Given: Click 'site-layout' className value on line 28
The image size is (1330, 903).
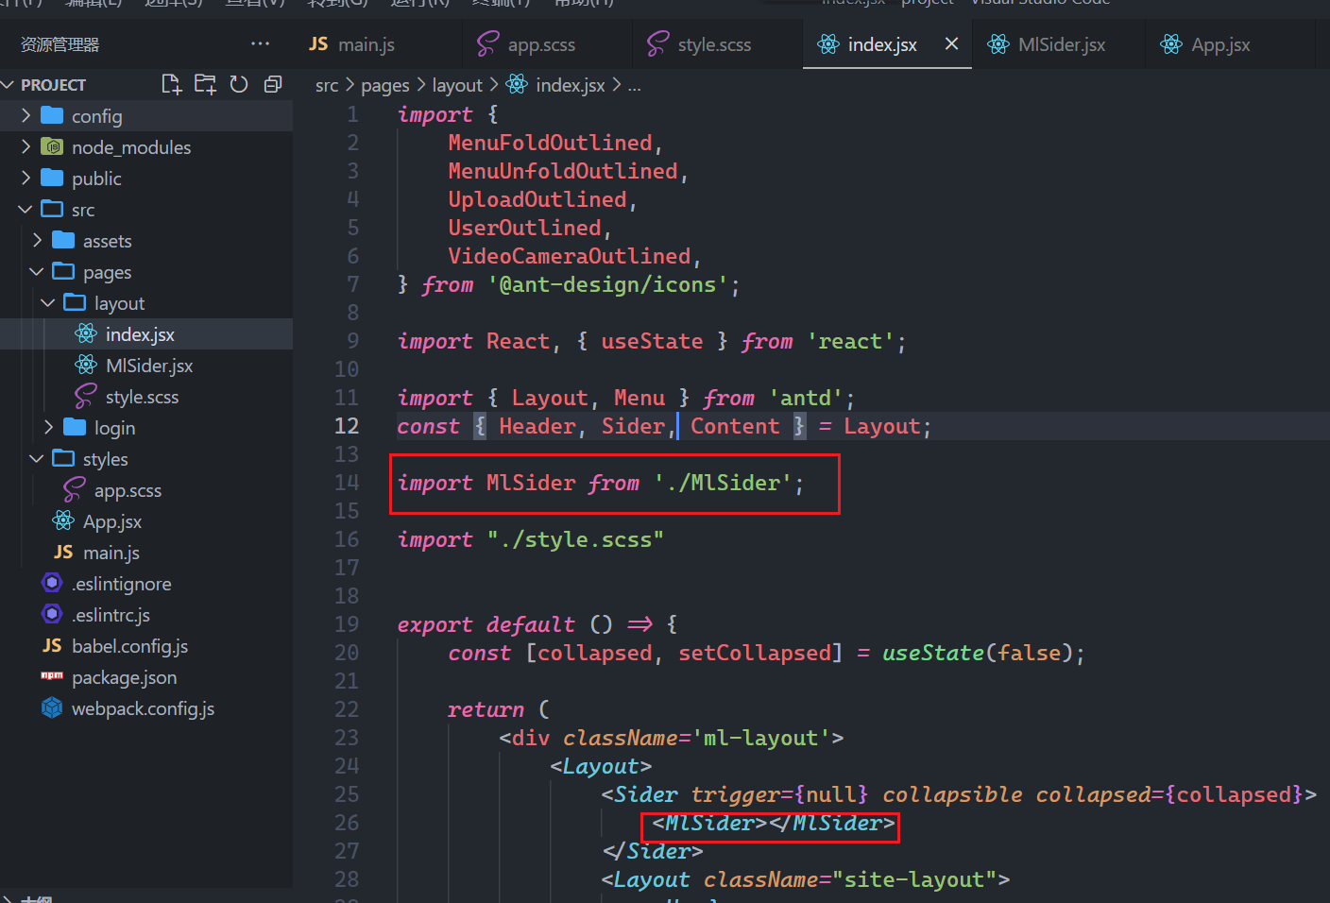Looking at the screenshot, I should tap(913, 879).
